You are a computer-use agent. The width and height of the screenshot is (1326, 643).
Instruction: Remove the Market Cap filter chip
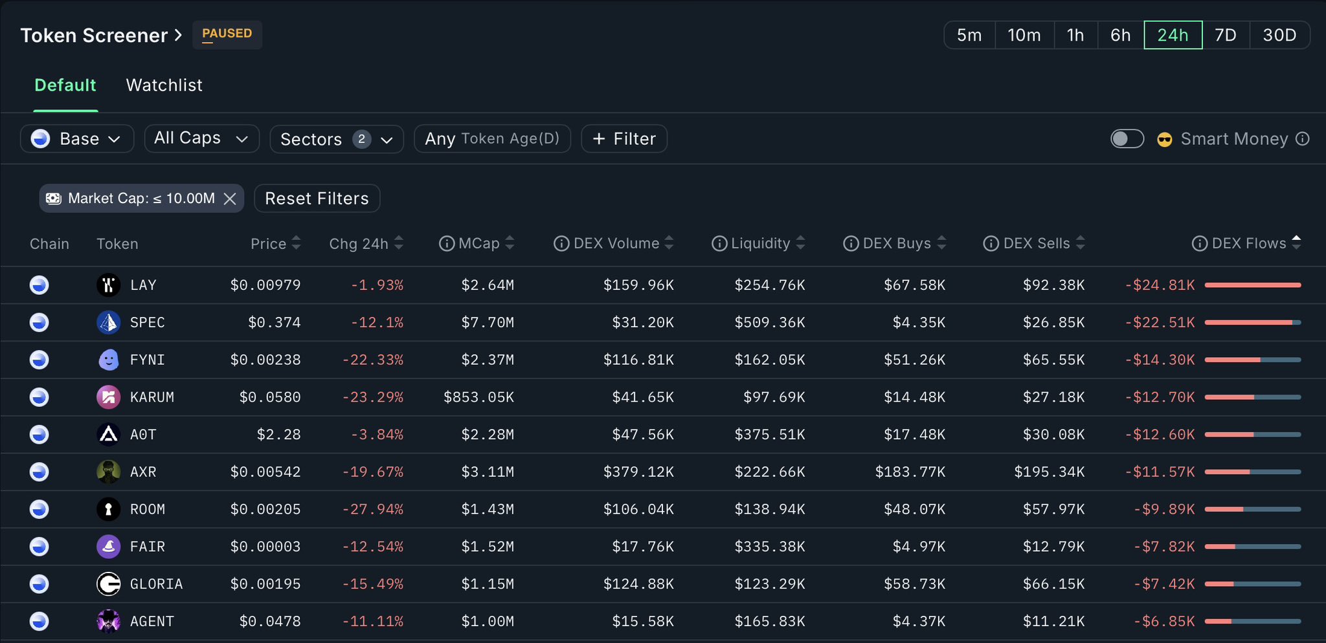[x=230, y=199]
